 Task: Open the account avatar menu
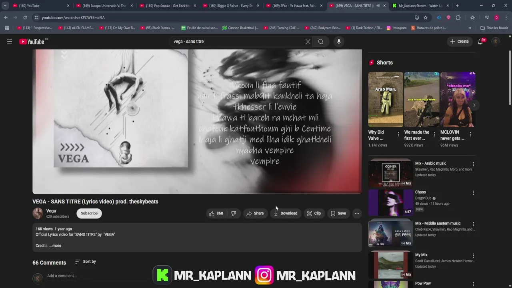pyautogui.click(x=496, y=42)
